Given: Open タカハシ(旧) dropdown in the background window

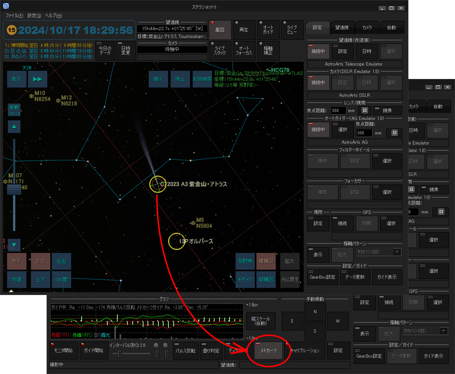Looking at the screenshot, I should click(x=443, y=331).
